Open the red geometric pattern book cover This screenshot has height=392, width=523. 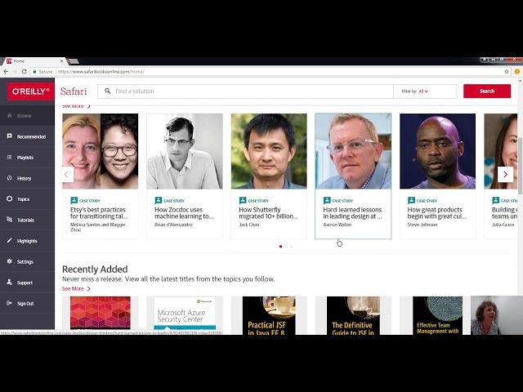point(101,313)
